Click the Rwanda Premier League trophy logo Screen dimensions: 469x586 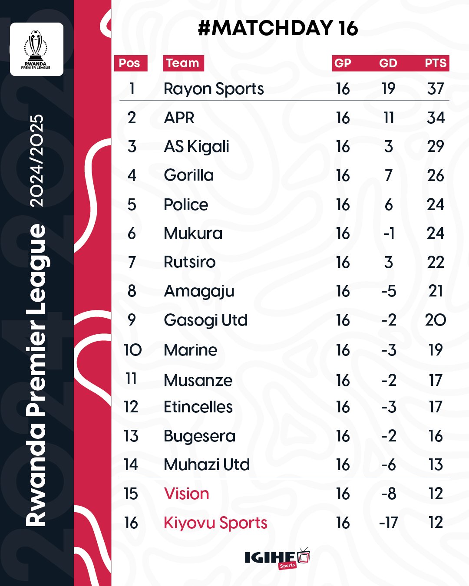[36, 49]
